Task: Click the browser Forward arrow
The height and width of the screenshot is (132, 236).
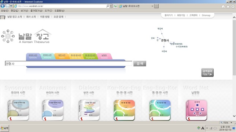Action: click(7, 6)
